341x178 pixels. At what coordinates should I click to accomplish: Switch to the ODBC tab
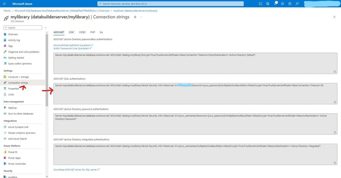click(x=82, y=32)
